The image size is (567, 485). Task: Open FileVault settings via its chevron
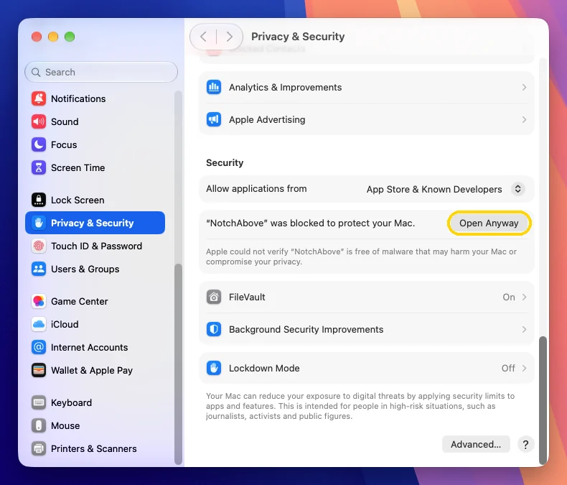point(524,297)
